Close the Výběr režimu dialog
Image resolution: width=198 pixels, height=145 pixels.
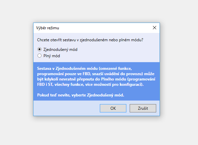click(x=155, y=28)
